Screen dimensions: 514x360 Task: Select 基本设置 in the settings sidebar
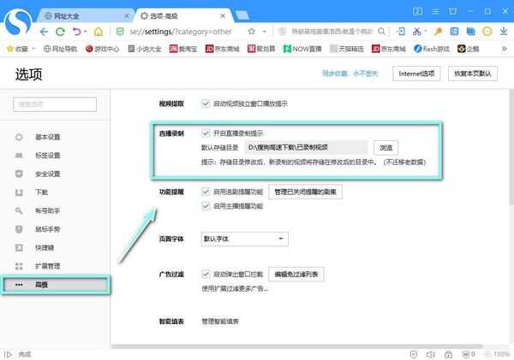pos(48,137)
